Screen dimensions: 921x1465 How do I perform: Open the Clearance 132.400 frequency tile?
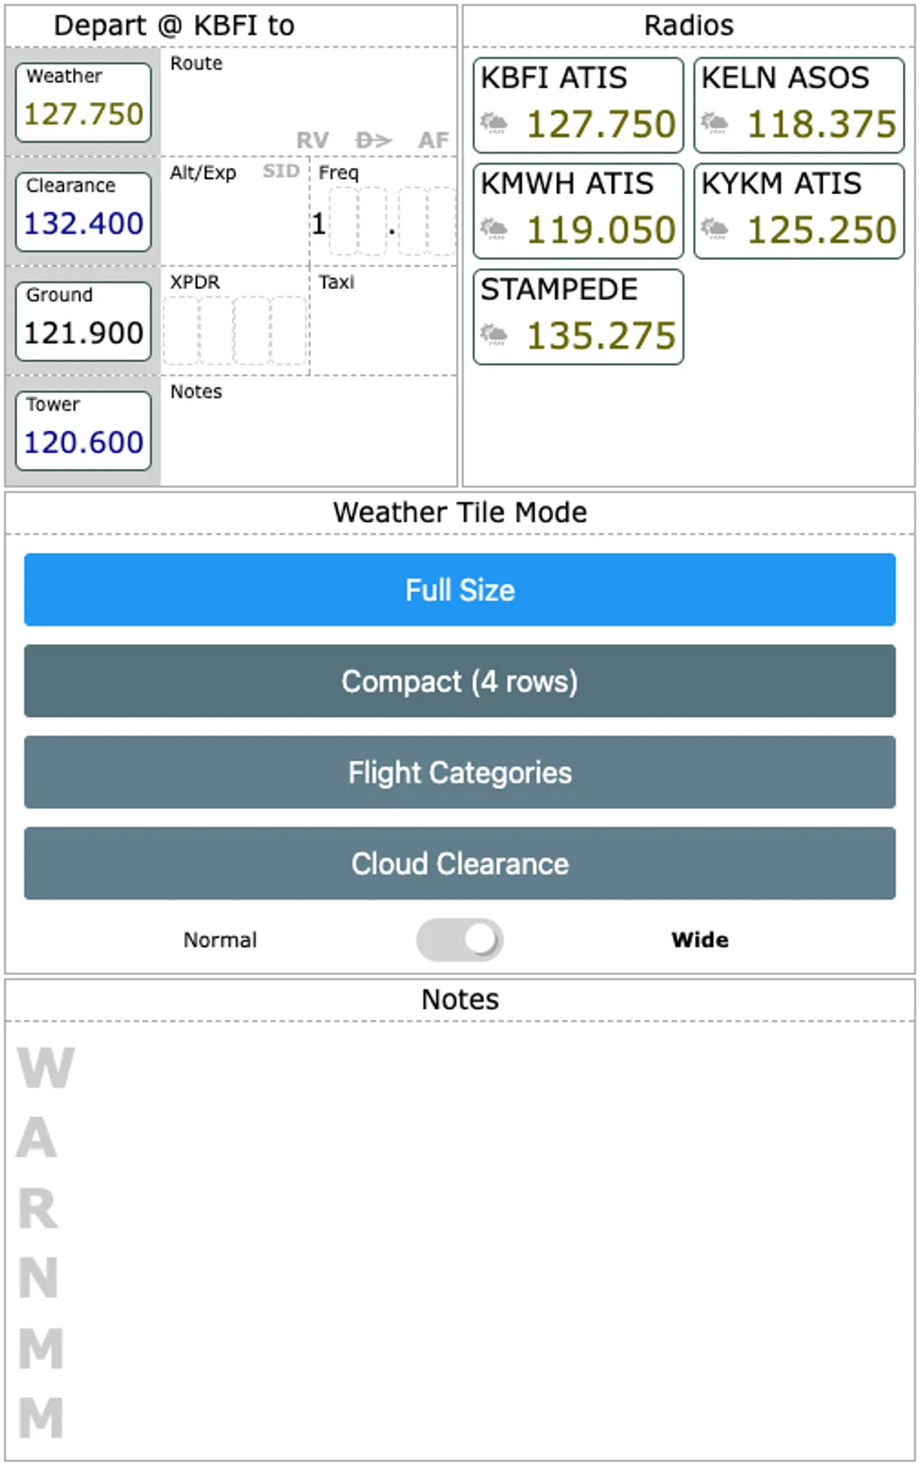pos(83,211)
